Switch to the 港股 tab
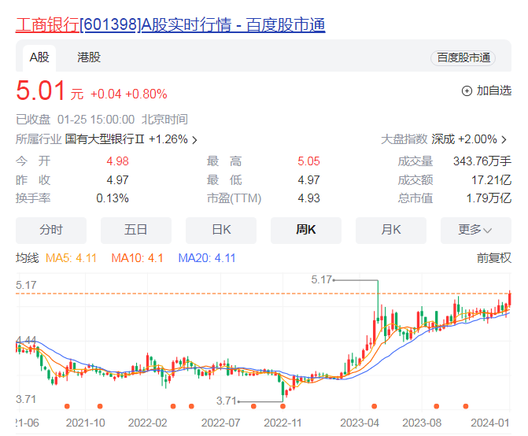The height and width of the screenshot is (436, 528). point(89,57)
